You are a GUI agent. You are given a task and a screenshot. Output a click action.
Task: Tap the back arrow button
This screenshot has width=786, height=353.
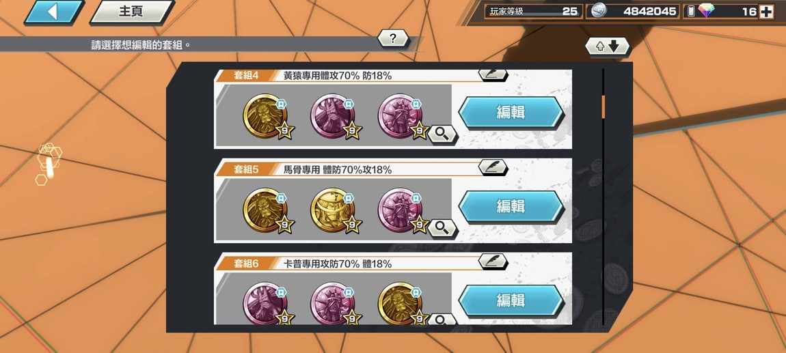[x=53, y=12]
